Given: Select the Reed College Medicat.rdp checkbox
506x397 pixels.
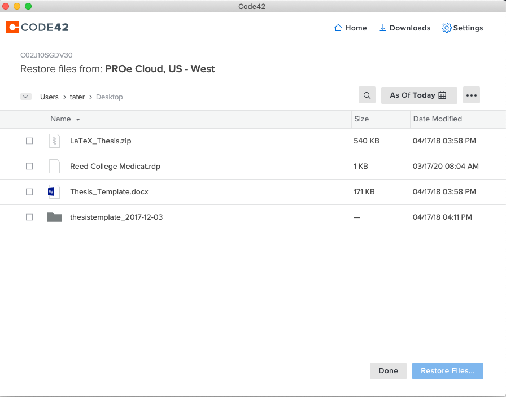Looking at the screenshot, I should (29, 167).
